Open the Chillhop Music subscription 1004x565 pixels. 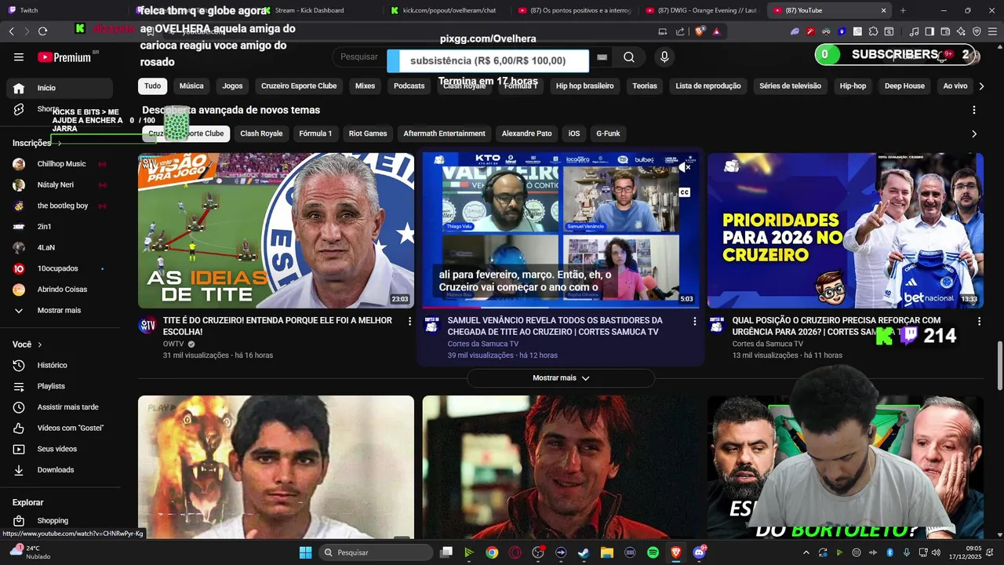pyautogui.click(x=60, y=164)
